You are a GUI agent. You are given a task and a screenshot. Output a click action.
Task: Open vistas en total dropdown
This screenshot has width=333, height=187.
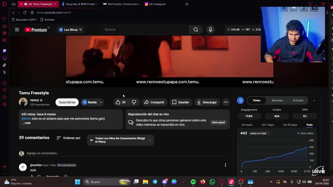(x=260, y=133)
